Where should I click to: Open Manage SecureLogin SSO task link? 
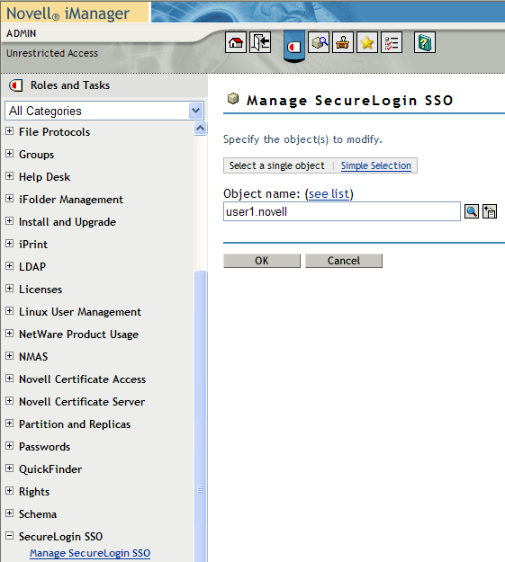point(90,553)
